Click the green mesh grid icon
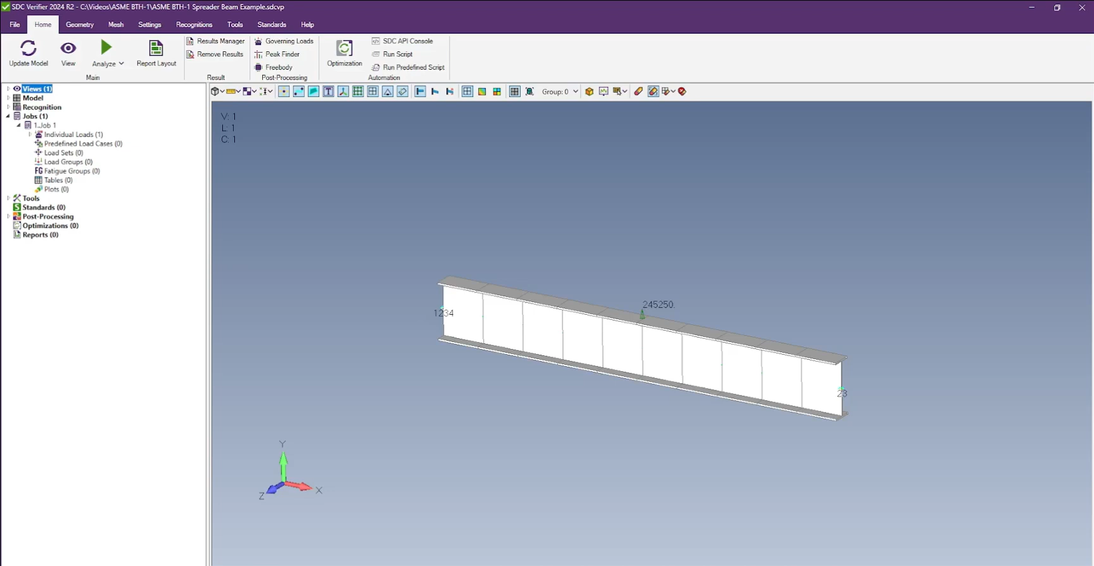This screenshot has height=566, width=1094. click(x=357, y=91)
